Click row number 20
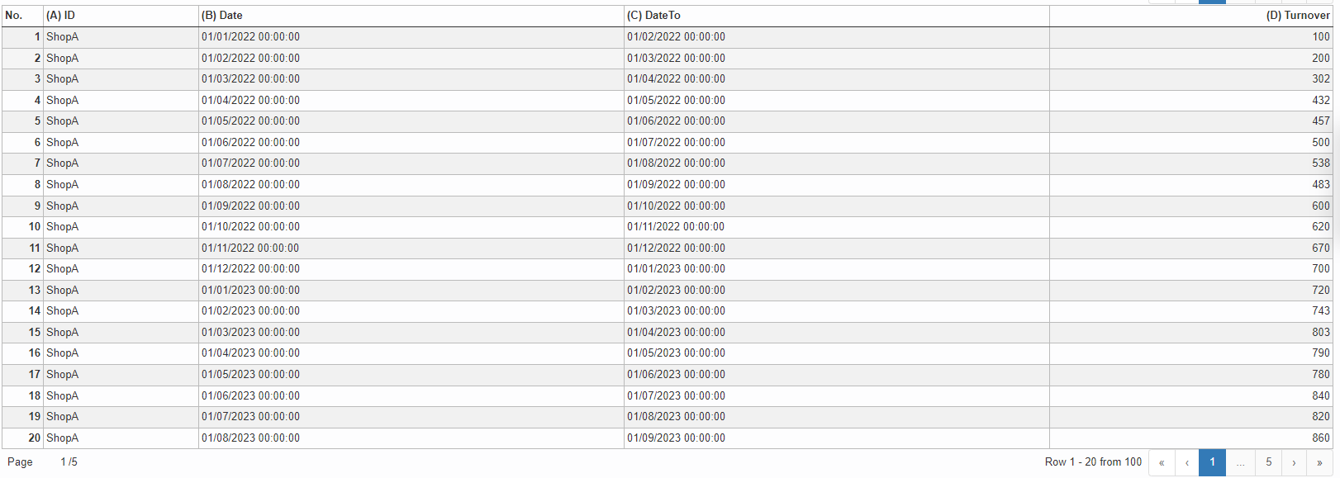 [22, 438]
